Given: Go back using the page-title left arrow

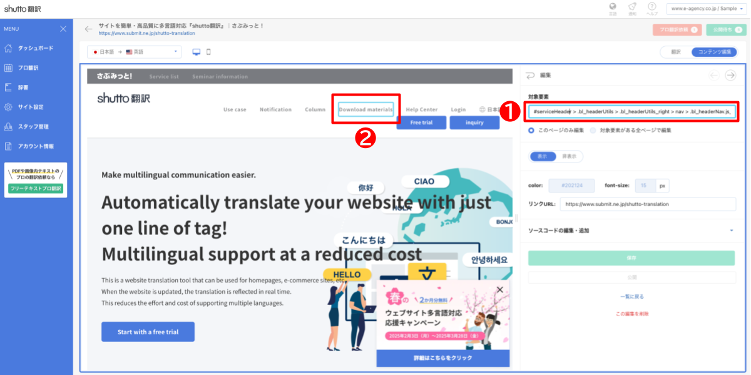Looking at the screenshot, I should [89, 29].
